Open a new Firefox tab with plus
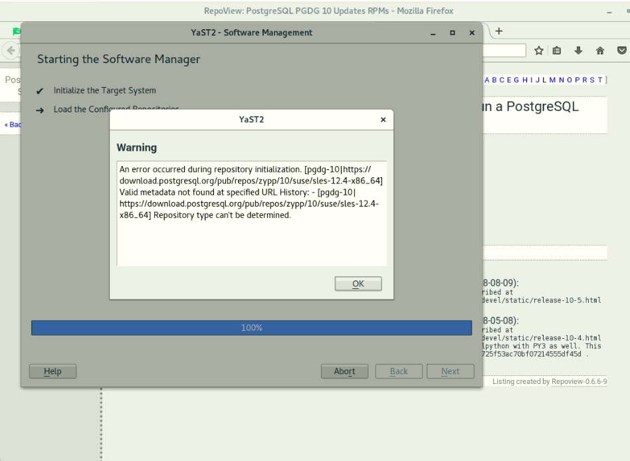 (x=498, y=31)
